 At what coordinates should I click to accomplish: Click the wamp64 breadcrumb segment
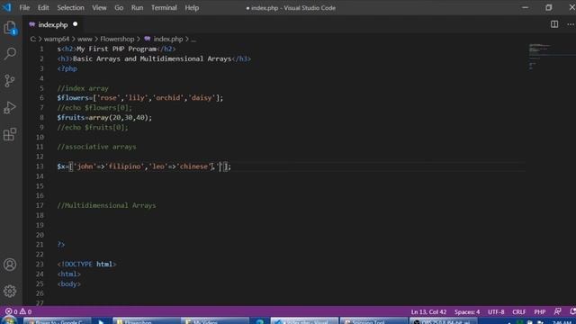(57, 39)
